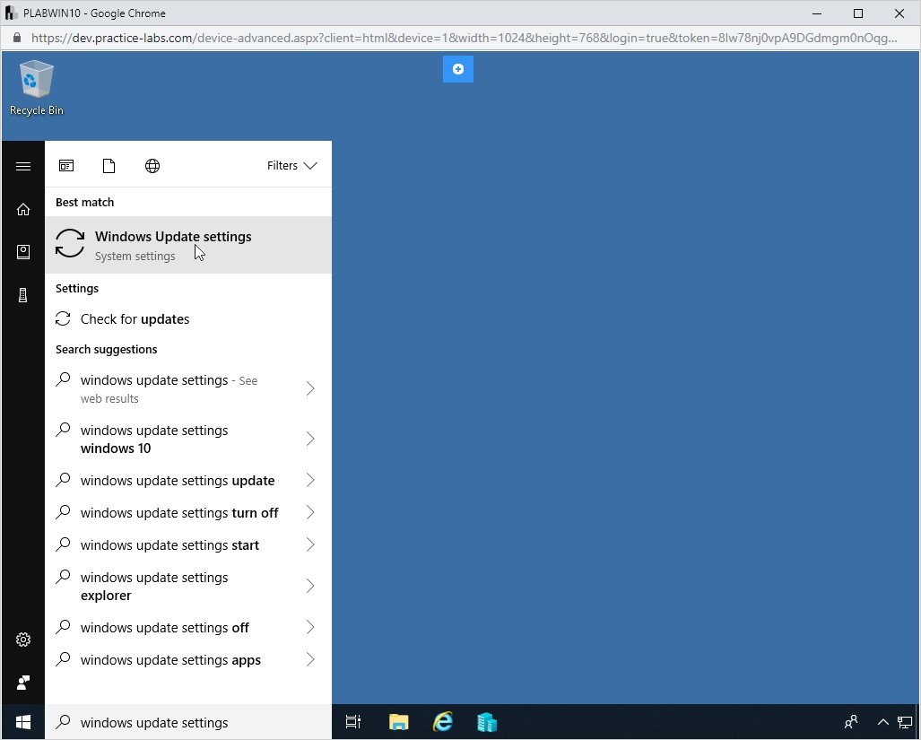Screen dimensions: 921x740
Task: Go to Home in search sidebar
Action: coord(23,209)
